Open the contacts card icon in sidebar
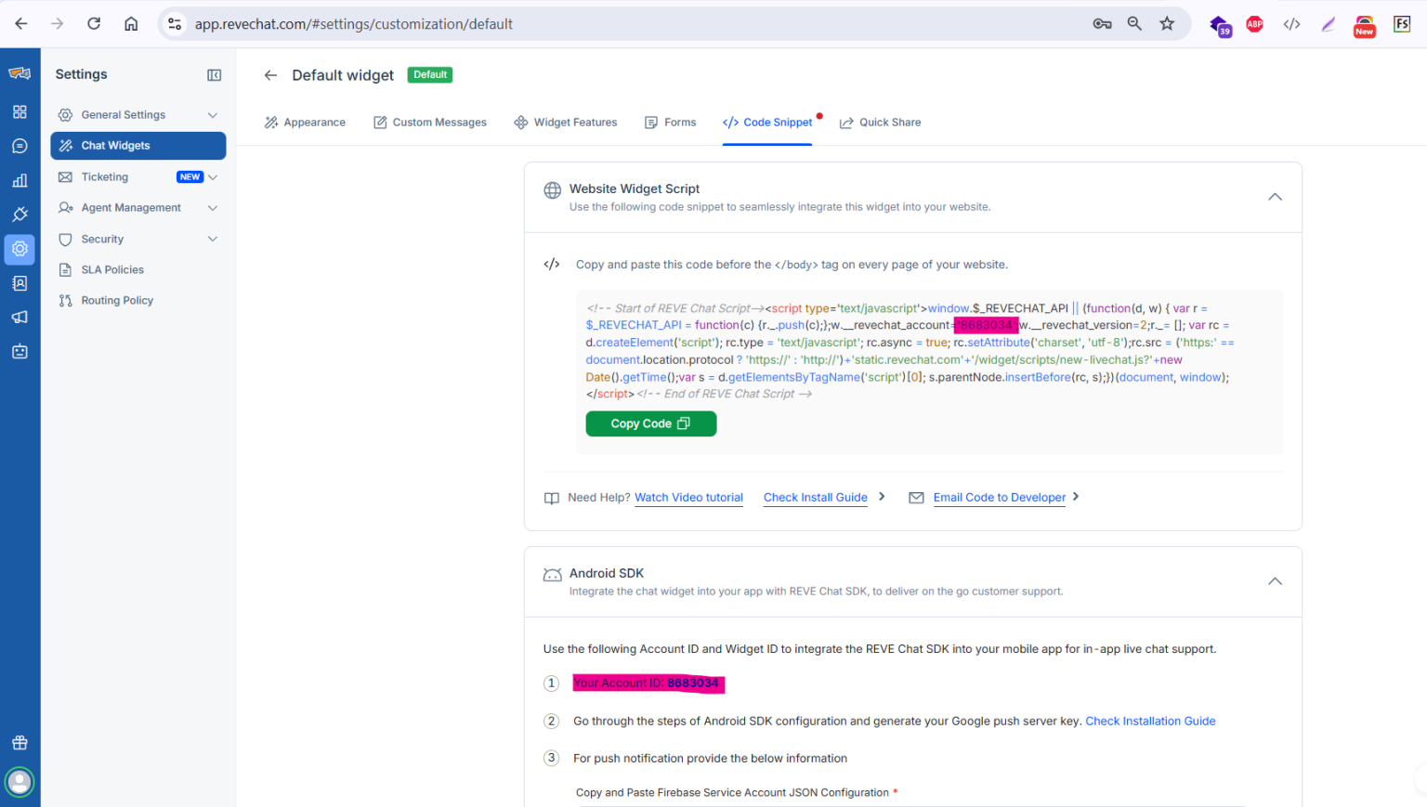The width and height of the screenshot is (1427, 807). [x=20, y=283]
